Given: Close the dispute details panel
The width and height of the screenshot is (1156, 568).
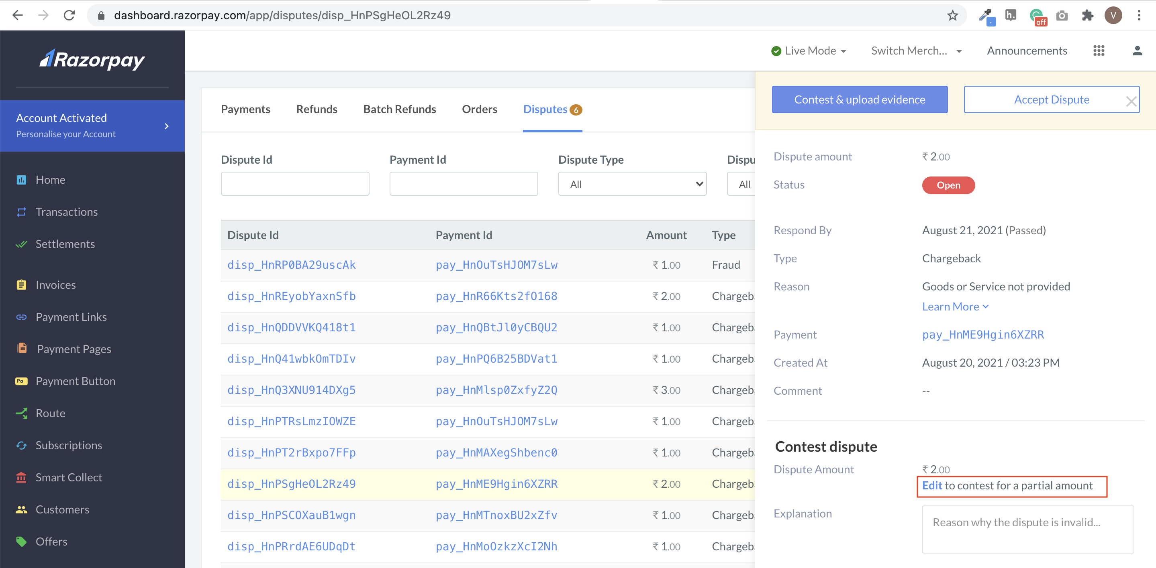Looking at the screenshot, I should pos(1131,102).
